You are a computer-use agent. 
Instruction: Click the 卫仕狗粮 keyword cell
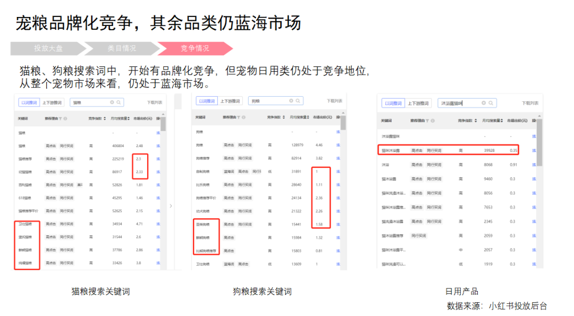203,264
